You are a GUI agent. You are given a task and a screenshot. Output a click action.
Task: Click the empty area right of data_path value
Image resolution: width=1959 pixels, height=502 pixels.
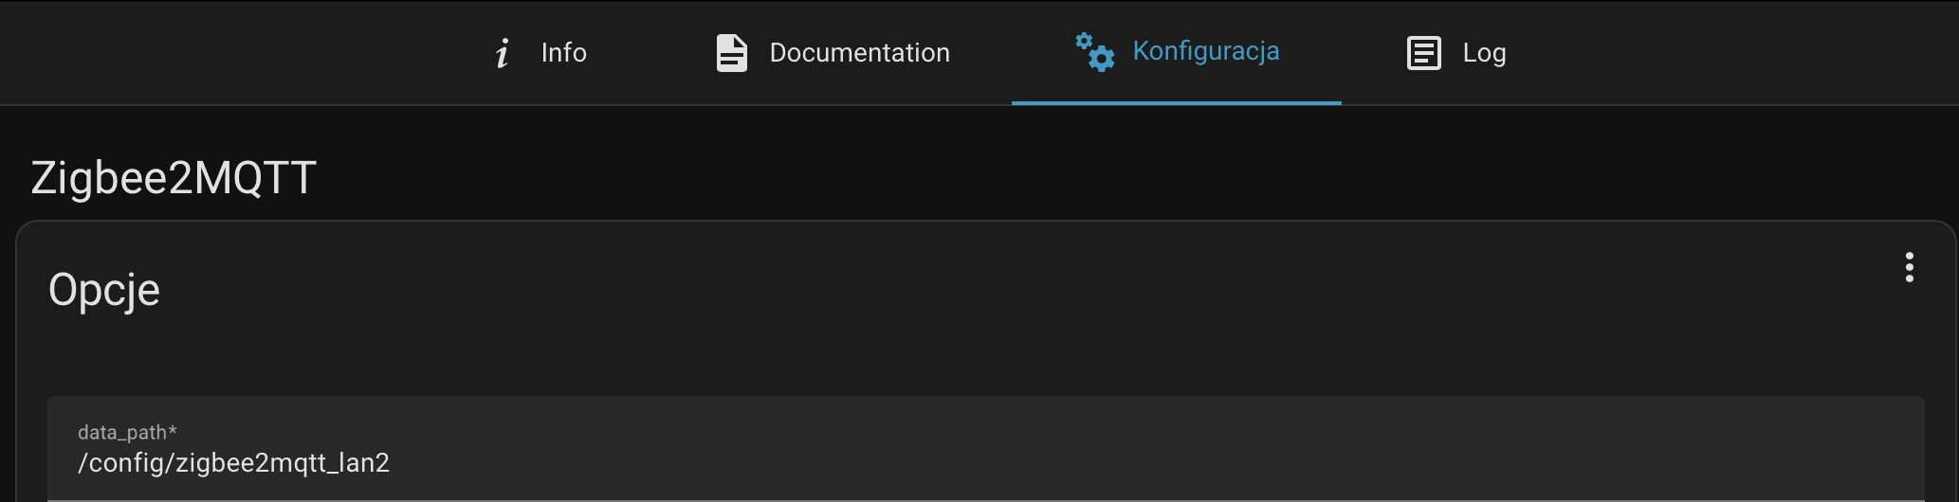pyautogui.click(x=1138, y=463)
